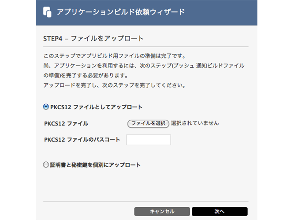Click the STEP4 – ファイルをアップロード heading
Screen dimensions: 294x220
pos(93,39)
